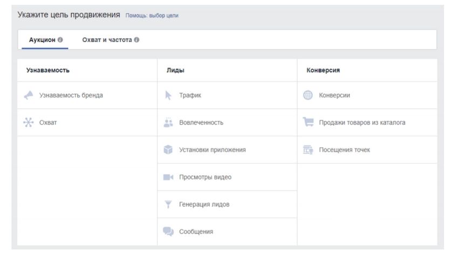The height and width of the screenshot is (254, 453).
Task: Click the megaphone icon for brand awareness
Action: pos(29,95)
